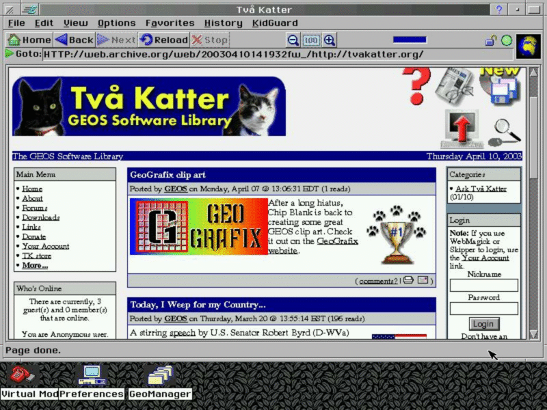The height and width of the screenshot is (410, 547).
Task: Click the 'Thursday April 10, 2003' date text
Action: (x=474, y=156)
